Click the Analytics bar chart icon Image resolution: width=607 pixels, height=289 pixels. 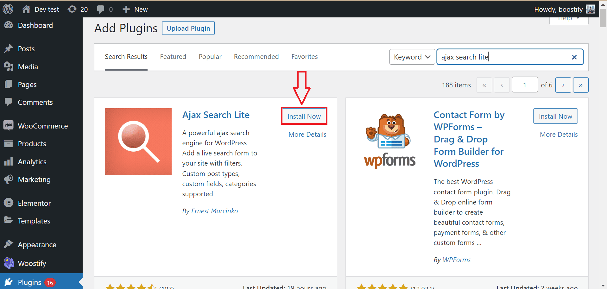[9, 161]
